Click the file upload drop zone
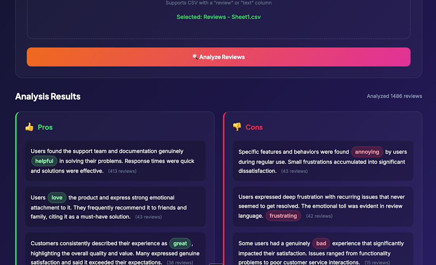 click(218, 24)
